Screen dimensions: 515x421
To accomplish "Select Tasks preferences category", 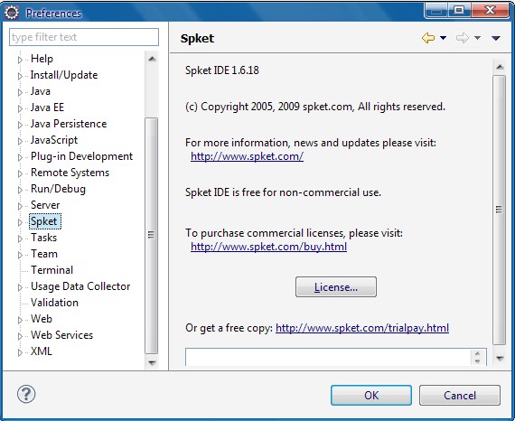I will 43,238.
